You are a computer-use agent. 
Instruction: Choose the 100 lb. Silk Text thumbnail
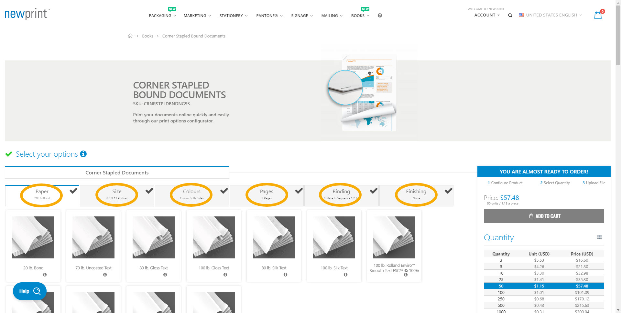334,237
